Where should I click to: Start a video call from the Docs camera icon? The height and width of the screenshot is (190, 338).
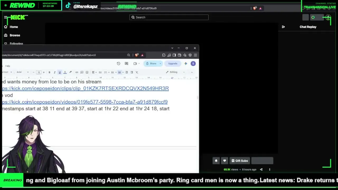coord(135,64)
